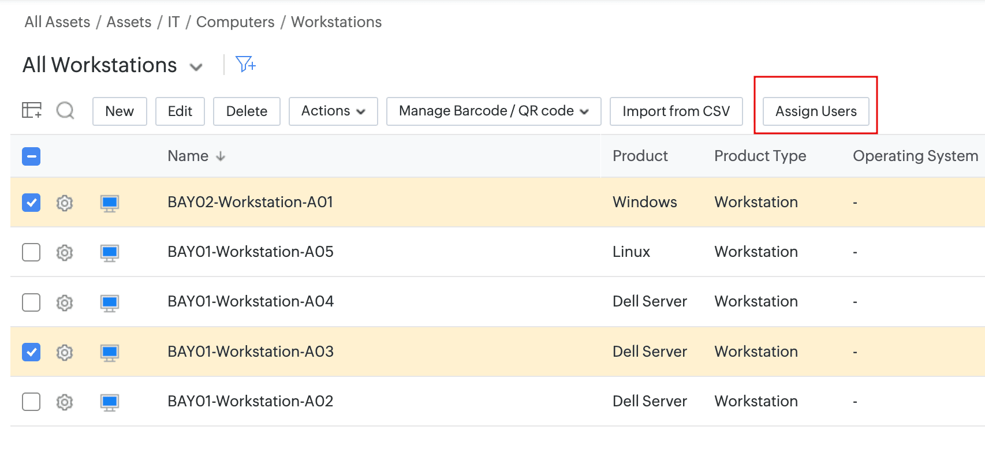Click Import from CSV button
The image size is (985, 471).
(x=676, y=111)
